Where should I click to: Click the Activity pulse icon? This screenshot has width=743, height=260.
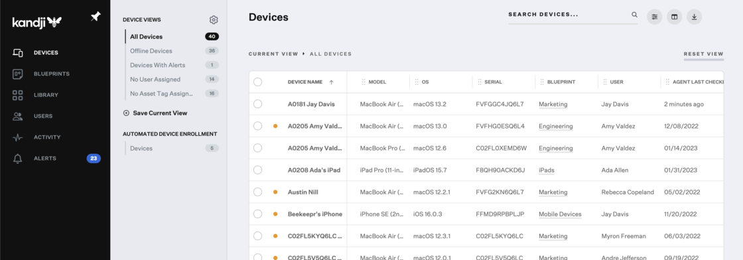[17, 137]
